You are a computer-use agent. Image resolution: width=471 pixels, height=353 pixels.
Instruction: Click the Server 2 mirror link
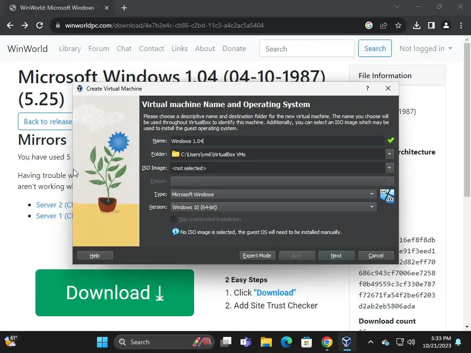[x=54, y=205]
